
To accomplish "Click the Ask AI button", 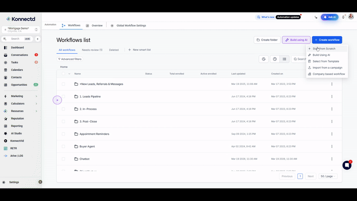I will coord(330,17).
